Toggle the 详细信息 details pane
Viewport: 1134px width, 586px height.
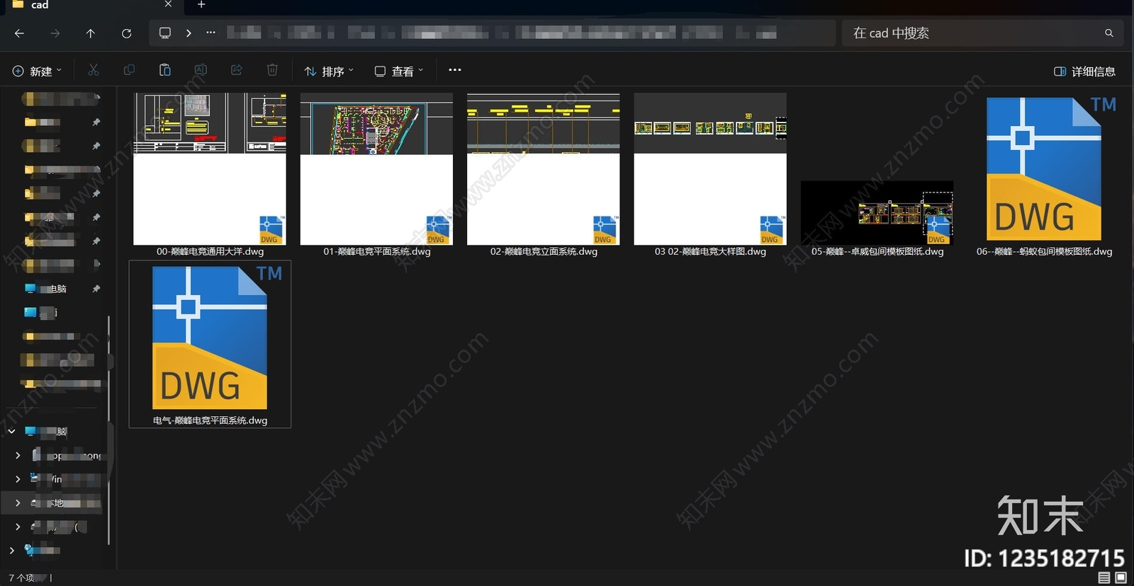tap(1084, 71)
